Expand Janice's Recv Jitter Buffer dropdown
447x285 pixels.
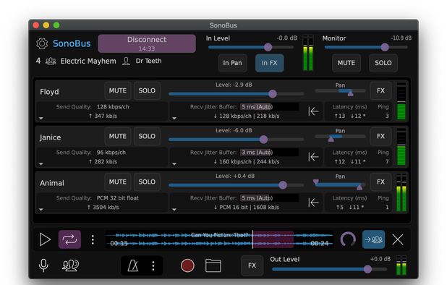pos(174,164)
